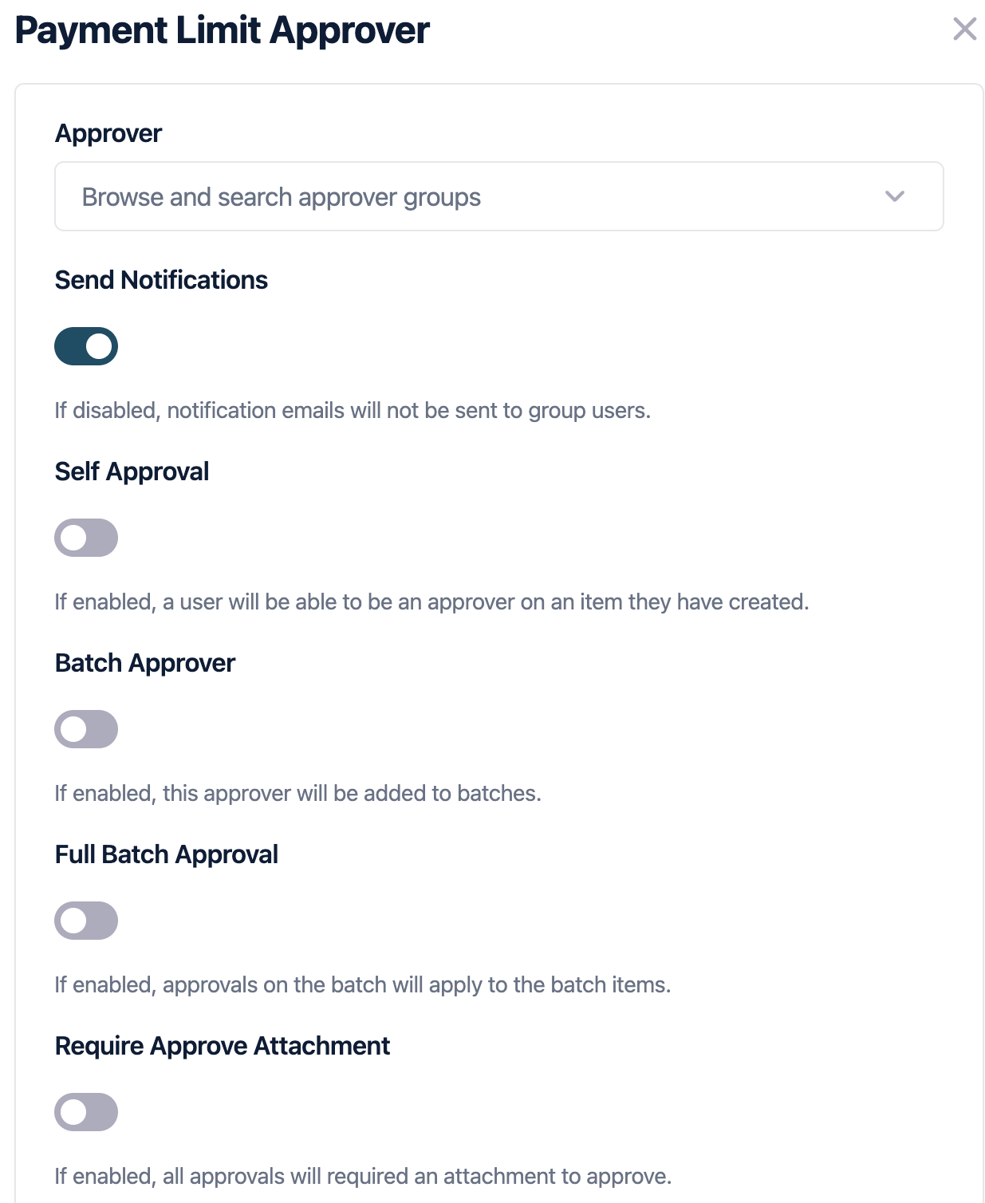Close the Payment Limit Approver dialog

pos(964,30)
